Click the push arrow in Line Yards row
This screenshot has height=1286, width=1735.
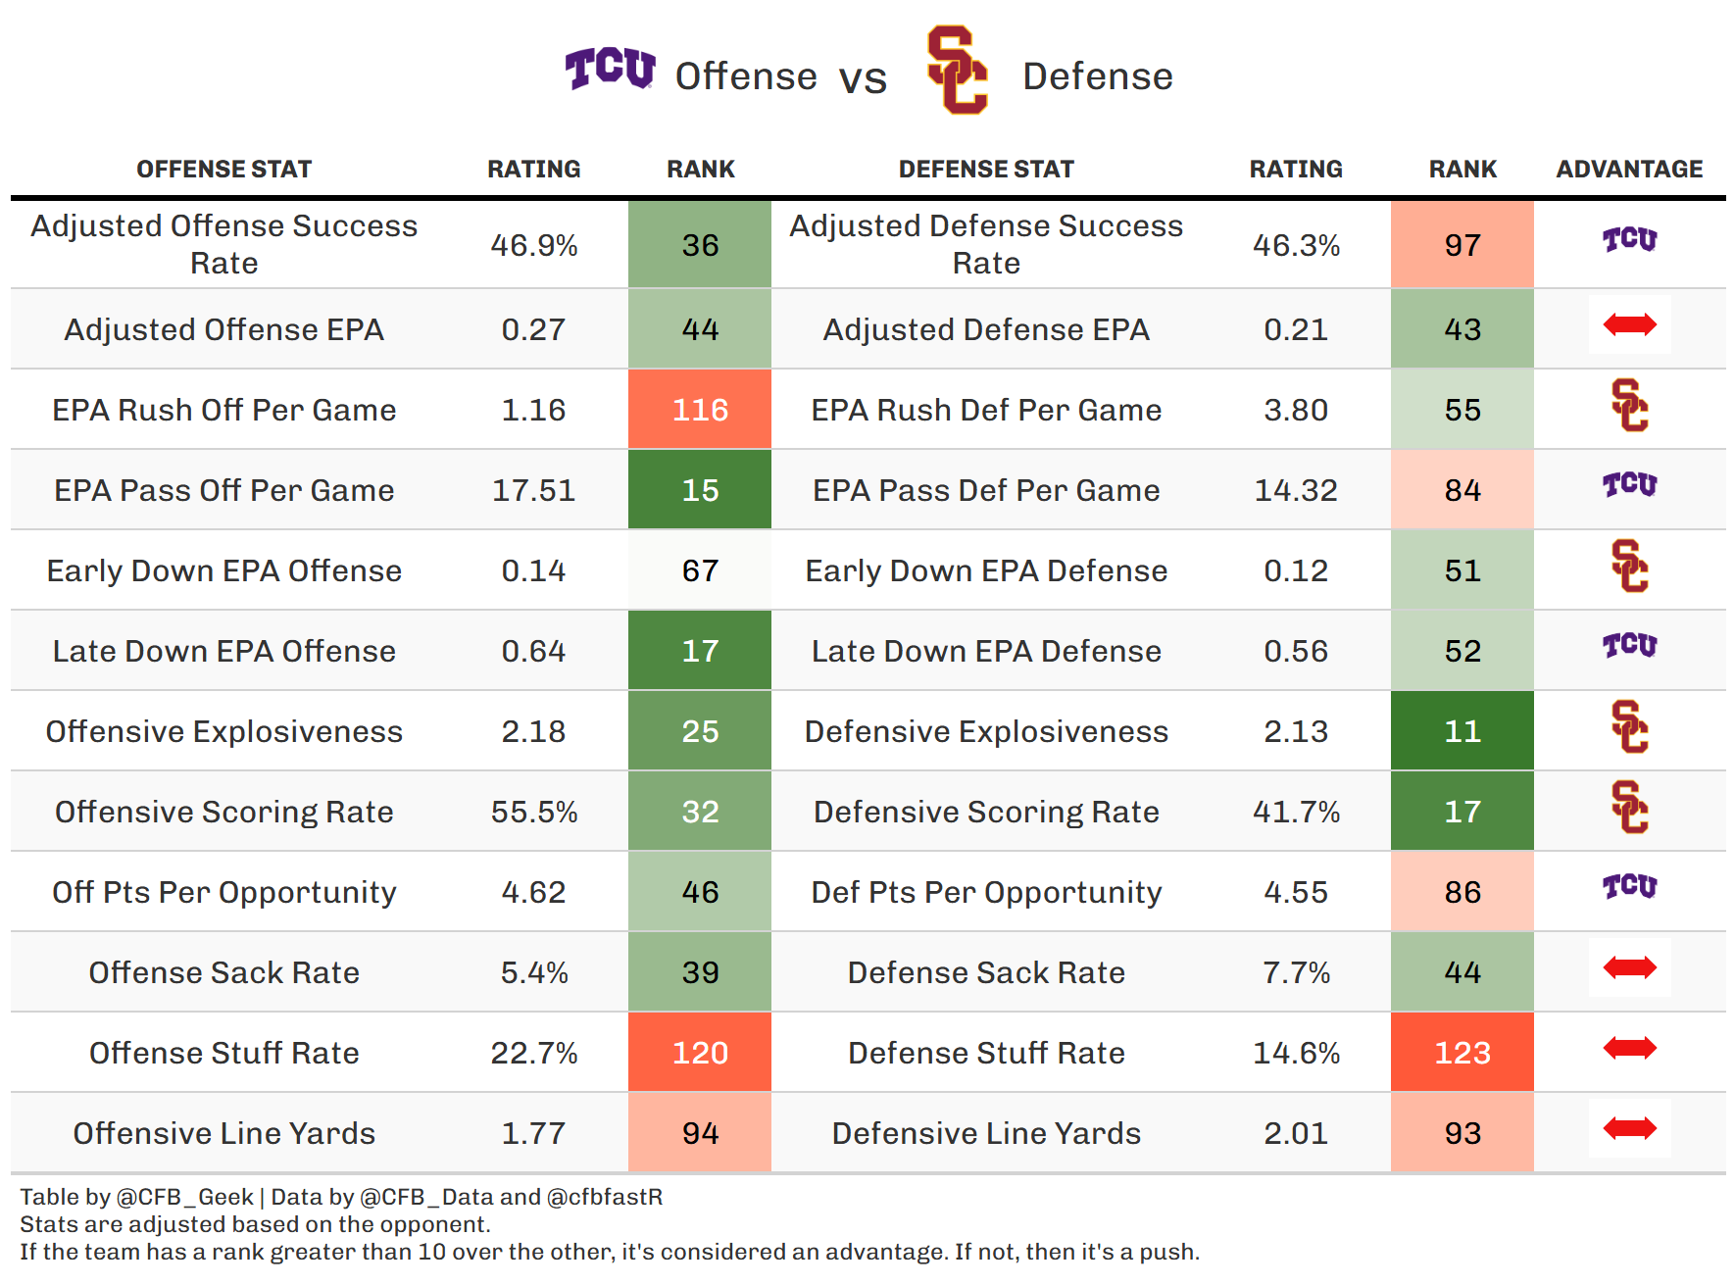pyautogui.click(x=1629, y=1128)
